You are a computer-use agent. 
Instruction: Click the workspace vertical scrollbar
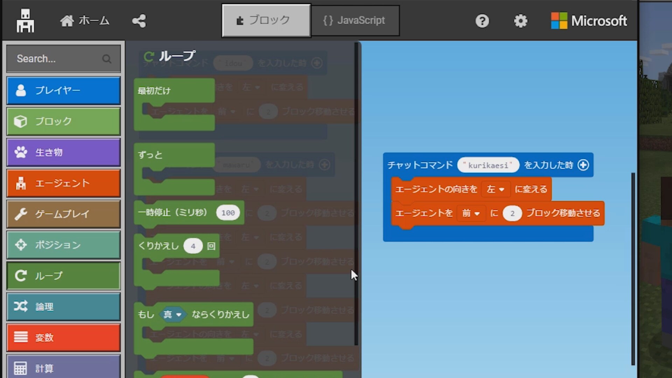click(633, 269)
